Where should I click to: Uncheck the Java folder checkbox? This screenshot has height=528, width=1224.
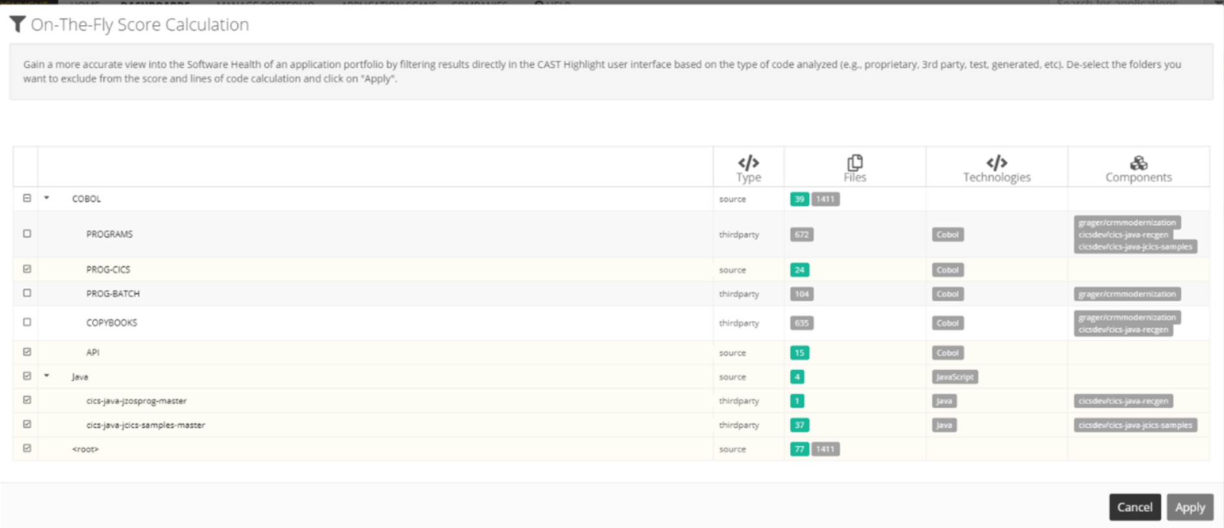coord(27,376)
